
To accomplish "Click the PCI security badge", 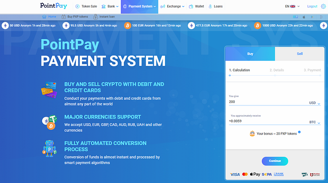I will coord(305,175).
